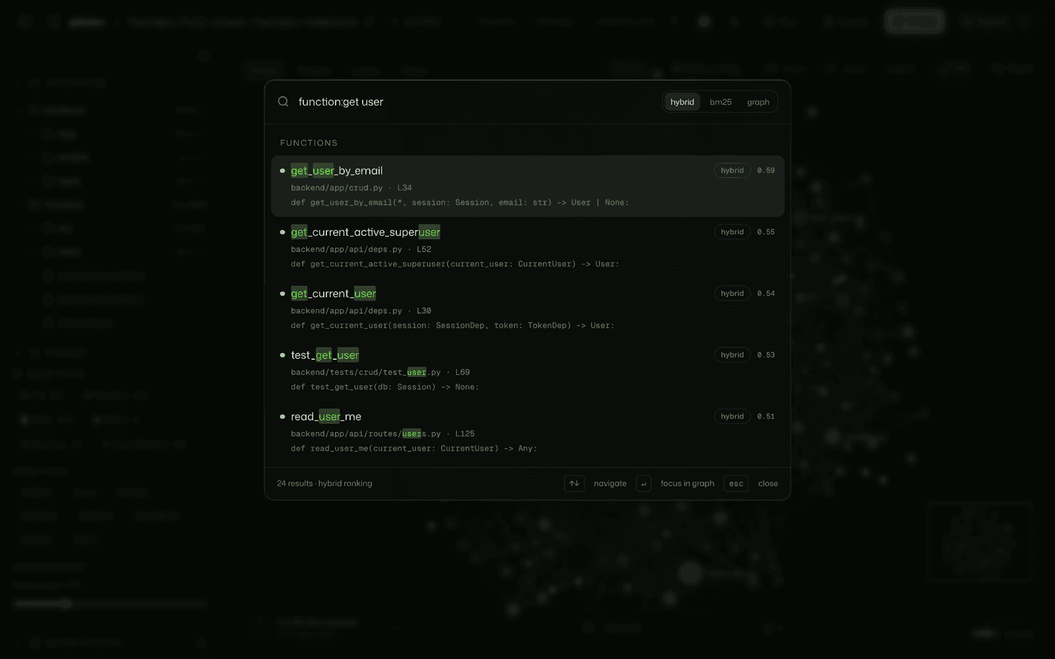Click 'focus in graph' hint
1055x659 pixels.
(x=687, y=484)
